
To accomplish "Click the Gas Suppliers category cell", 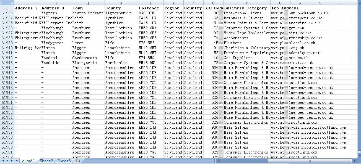I will pos(238,58).
